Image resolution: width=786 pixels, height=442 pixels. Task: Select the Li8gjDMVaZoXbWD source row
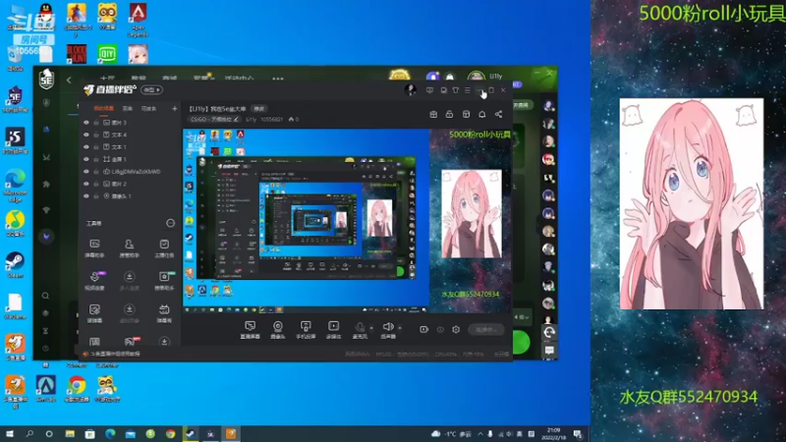click(130, 171)
